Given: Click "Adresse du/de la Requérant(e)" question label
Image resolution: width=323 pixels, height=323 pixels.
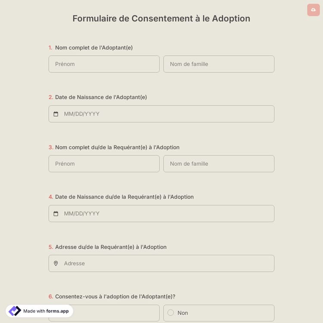Looking at the screenshot, I should click(x=111, y=247).
